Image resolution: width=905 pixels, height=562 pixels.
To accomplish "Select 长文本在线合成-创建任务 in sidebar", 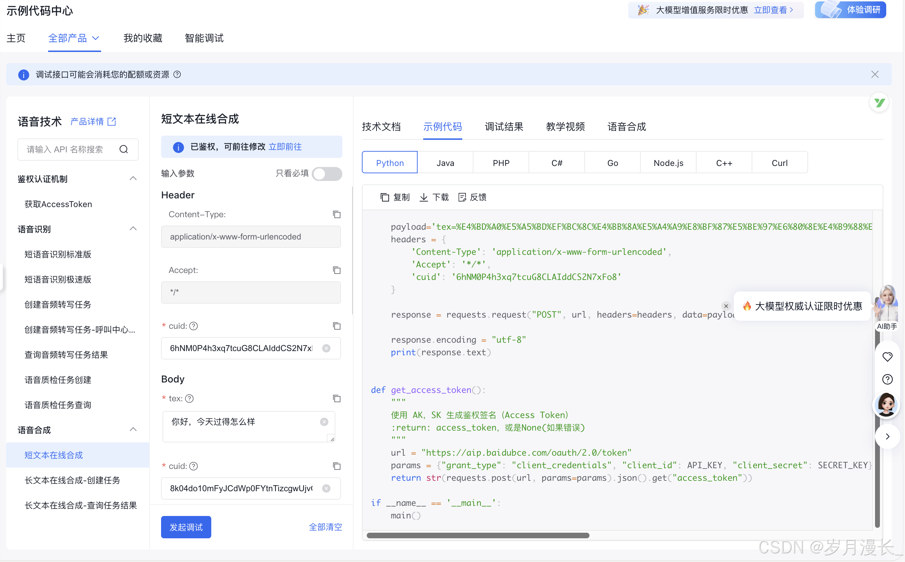I will tap(73, 480).
